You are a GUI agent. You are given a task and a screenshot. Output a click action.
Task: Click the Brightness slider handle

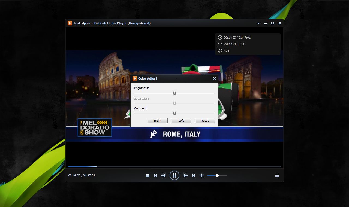click(174, 93)
